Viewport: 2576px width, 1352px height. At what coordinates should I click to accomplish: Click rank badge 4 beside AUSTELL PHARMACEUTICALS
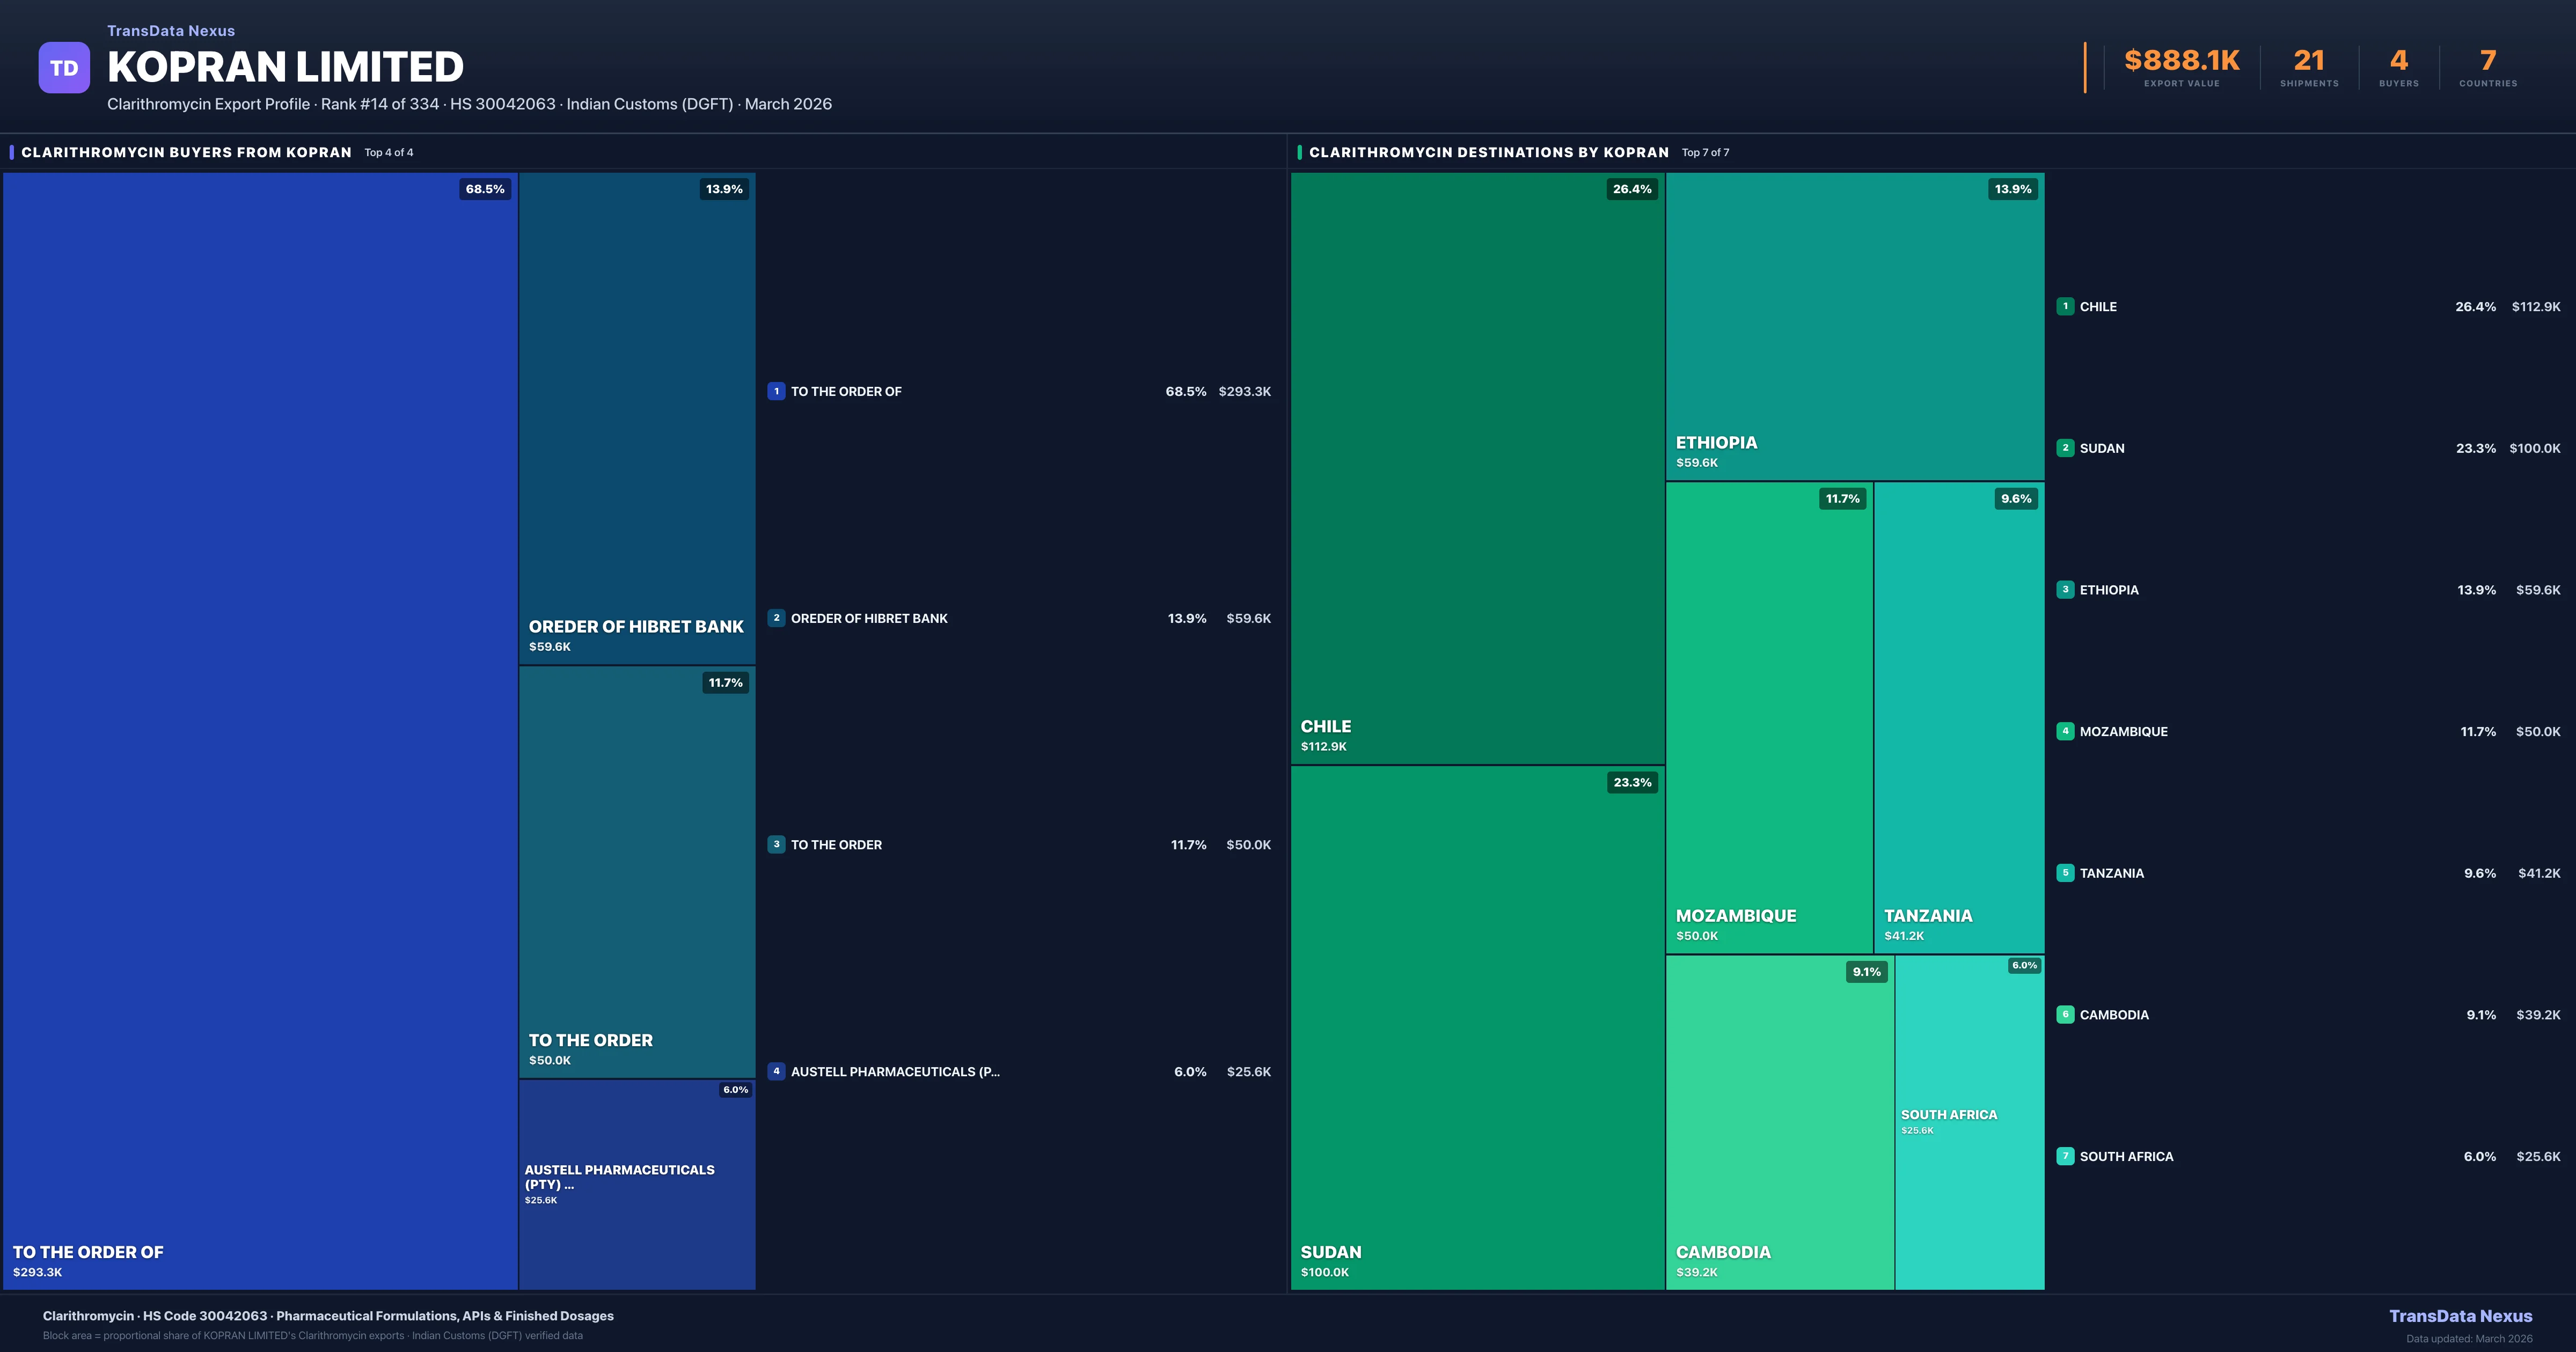coord(776,1071)
